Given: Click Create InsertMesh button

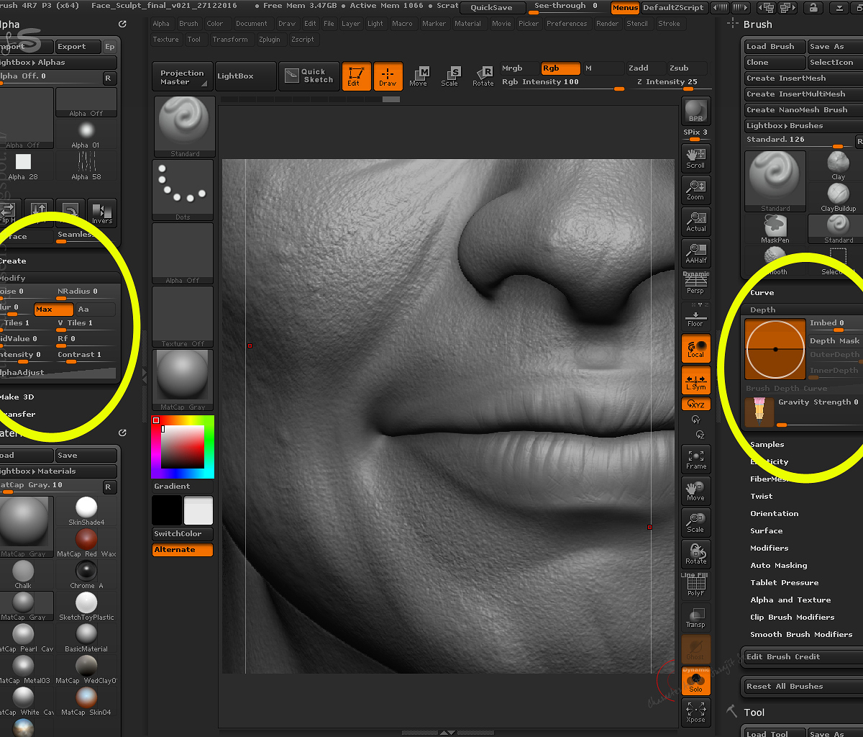Looking at the screenshot, I should tap(803, 78).
